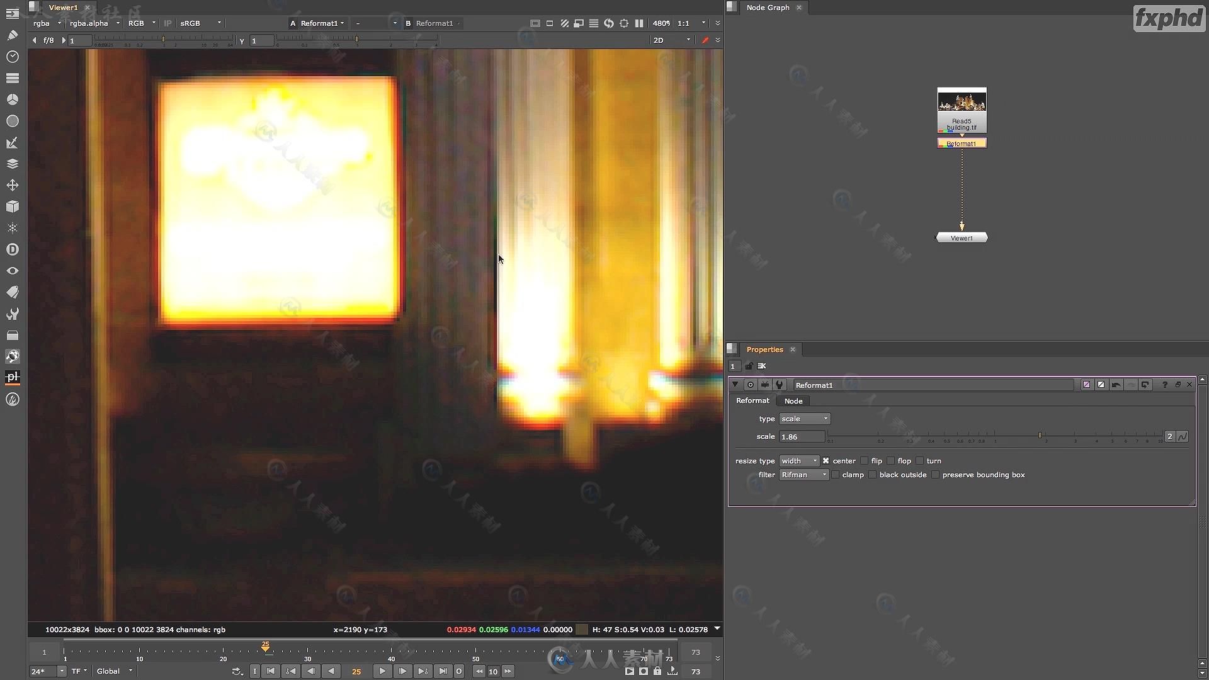Image resolution: width=1209 pixels, height=680 pixels.
Task: Open the 2D view mode dropdown
Action: (671, 40)
